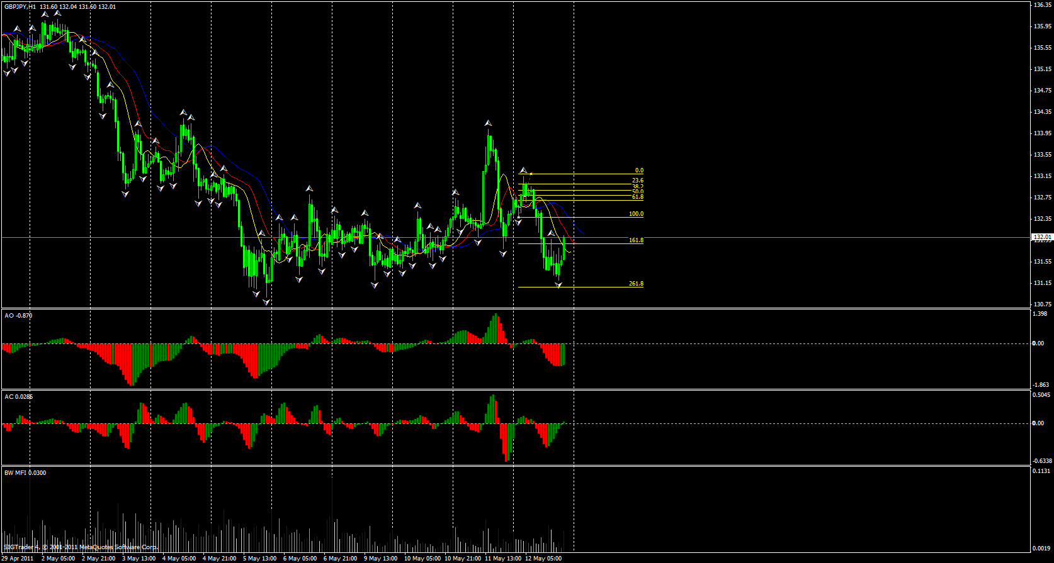
Task: Click the 133.15 price scale value
Action: (1043, 176)
